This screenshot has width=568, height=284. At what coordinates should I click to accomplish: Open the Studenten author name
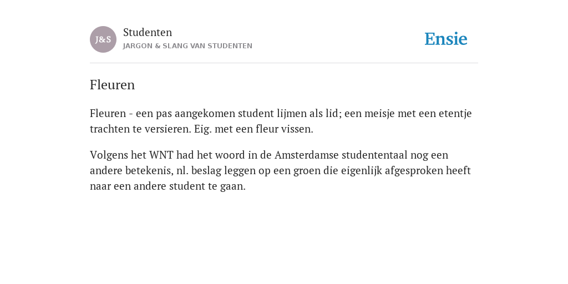(x=148, y=32)
